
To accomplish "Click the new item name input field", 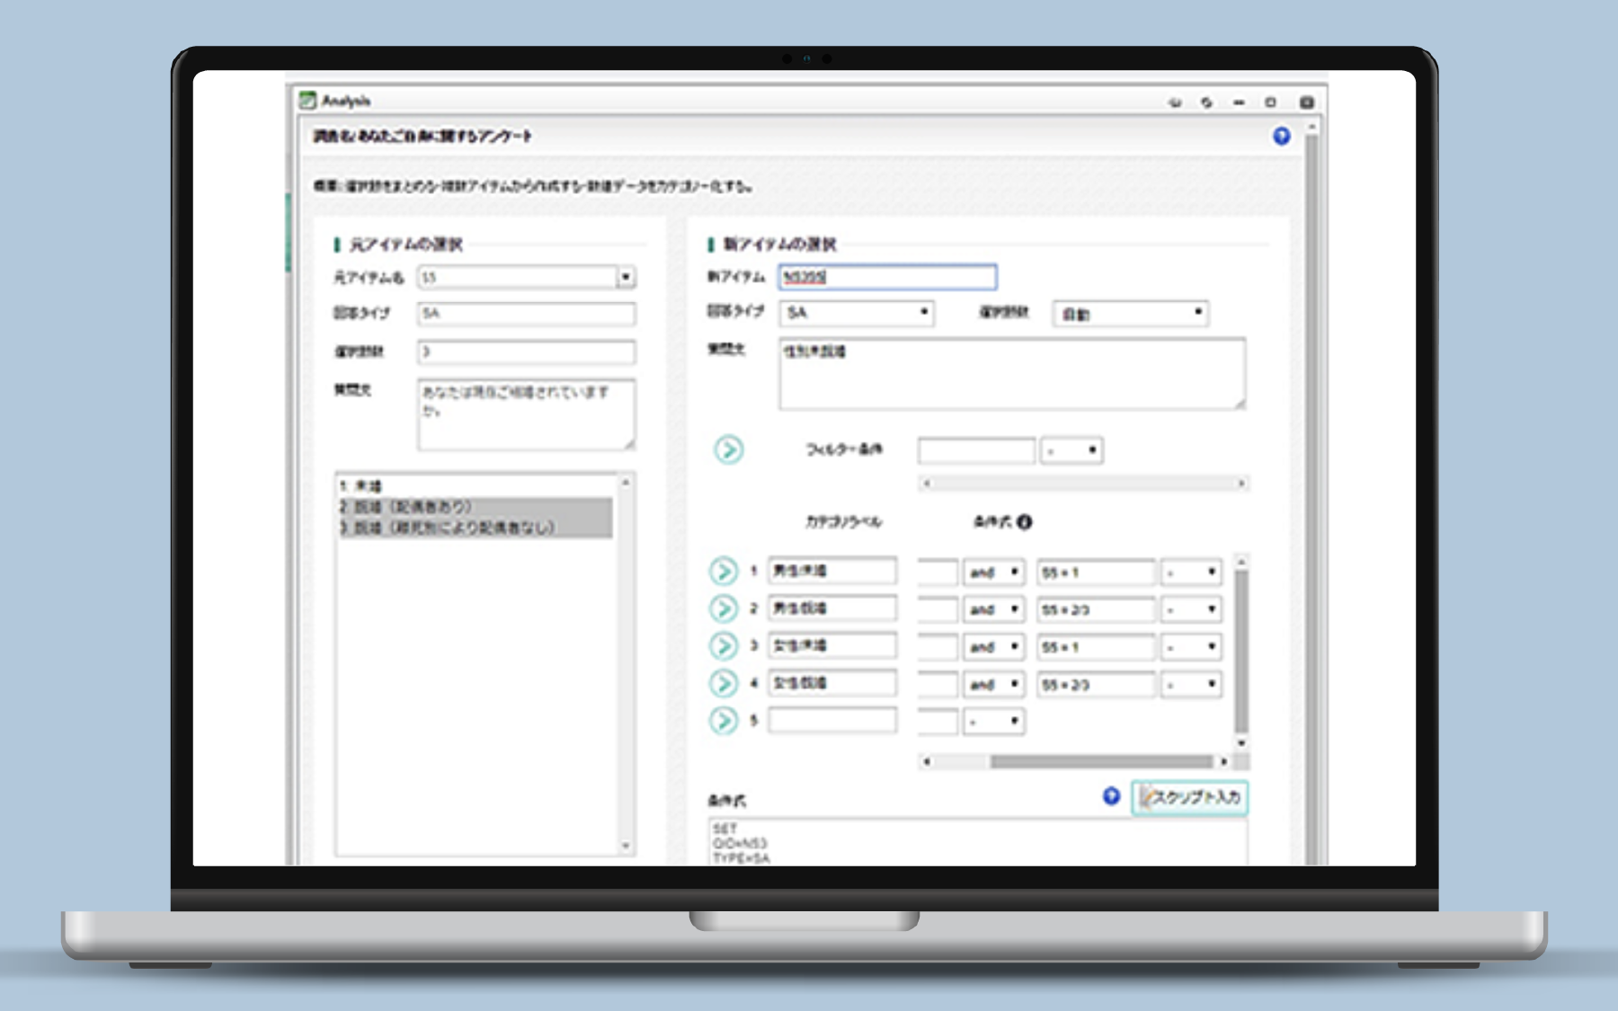I will 887,278.
